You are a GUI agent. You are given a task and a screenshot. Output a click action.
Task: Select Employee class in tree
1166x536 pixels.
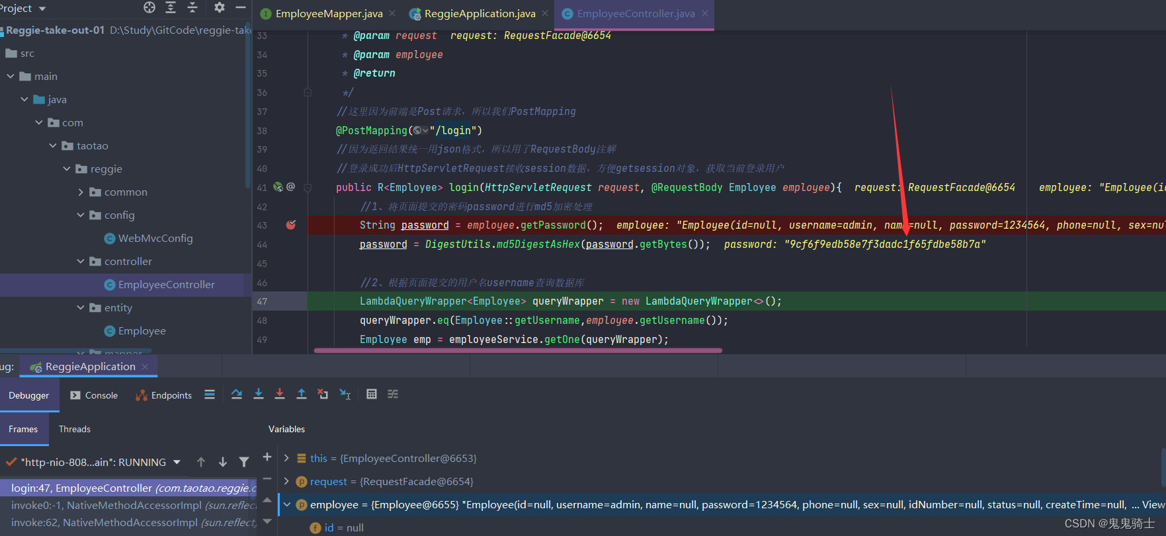tap(135, 331)
